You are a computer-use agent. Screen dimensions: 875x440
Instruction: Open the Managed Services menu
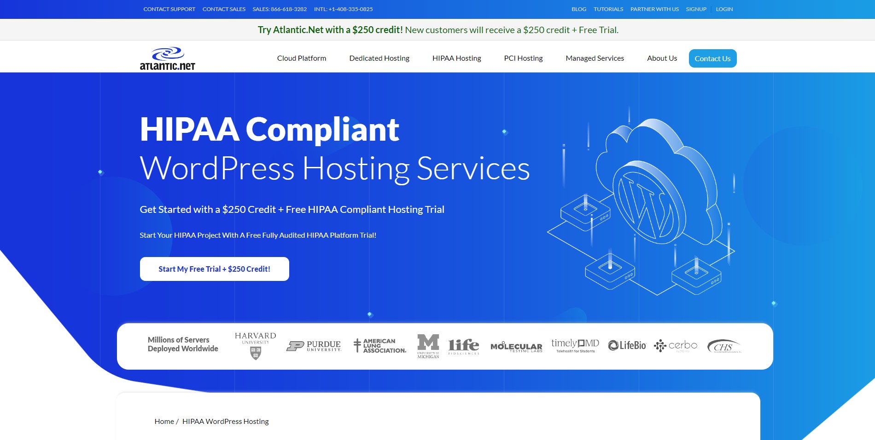(x=595, y=58)
